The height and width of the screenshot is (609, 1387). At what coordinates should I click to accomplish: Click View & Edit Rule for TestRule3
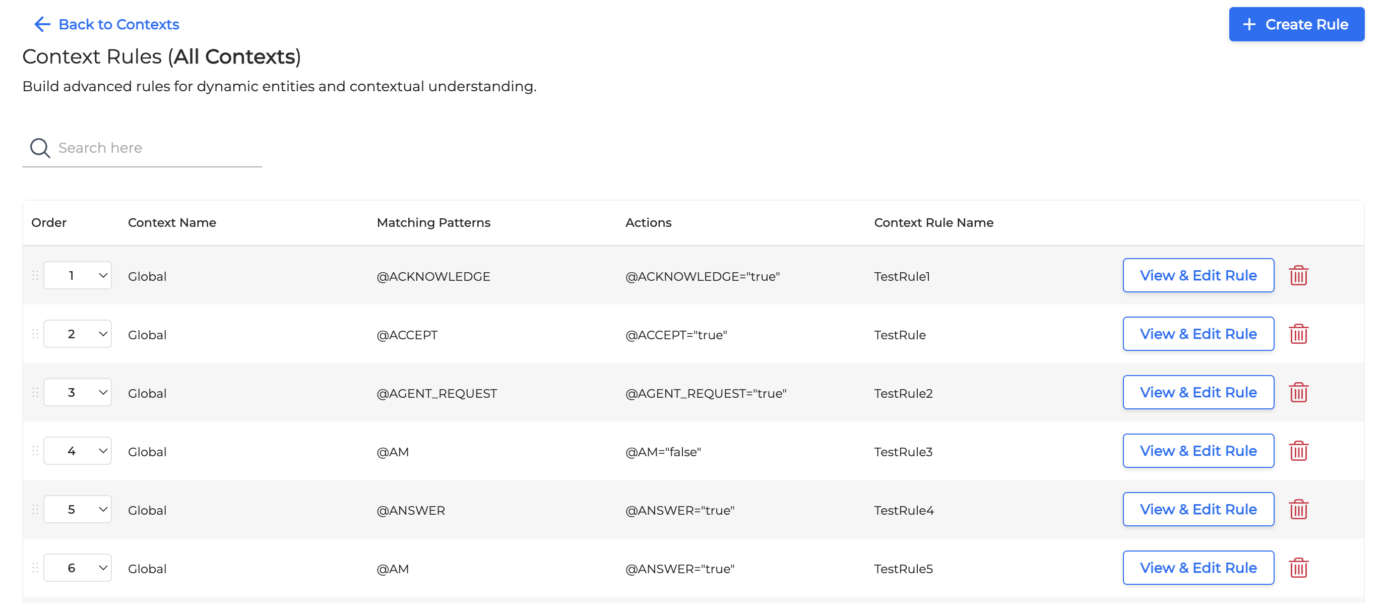tap(1198, 451)
